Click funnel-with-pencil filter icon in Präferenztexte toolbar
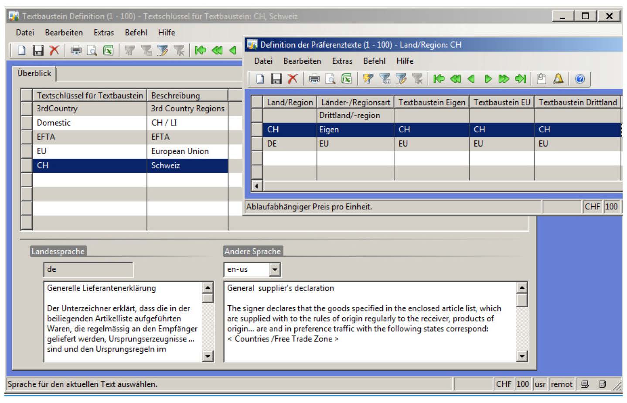 [x=401, y=79]
